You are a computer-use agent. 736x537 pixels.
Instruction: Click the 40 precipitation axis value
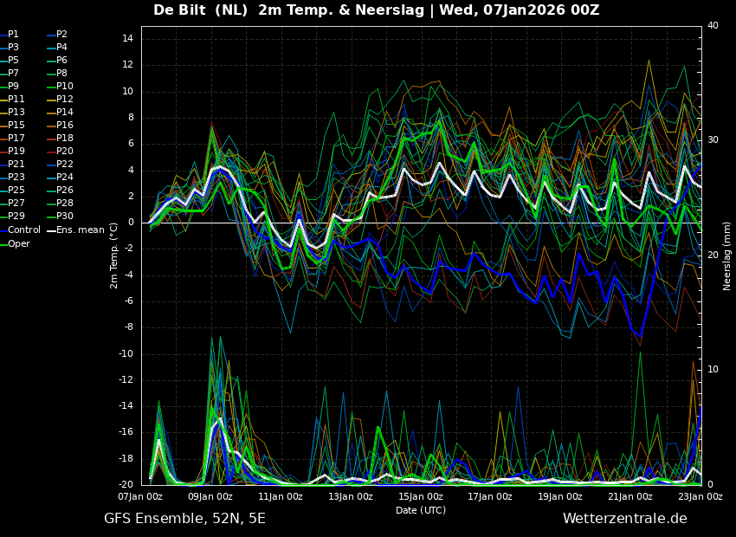[713, 25]
